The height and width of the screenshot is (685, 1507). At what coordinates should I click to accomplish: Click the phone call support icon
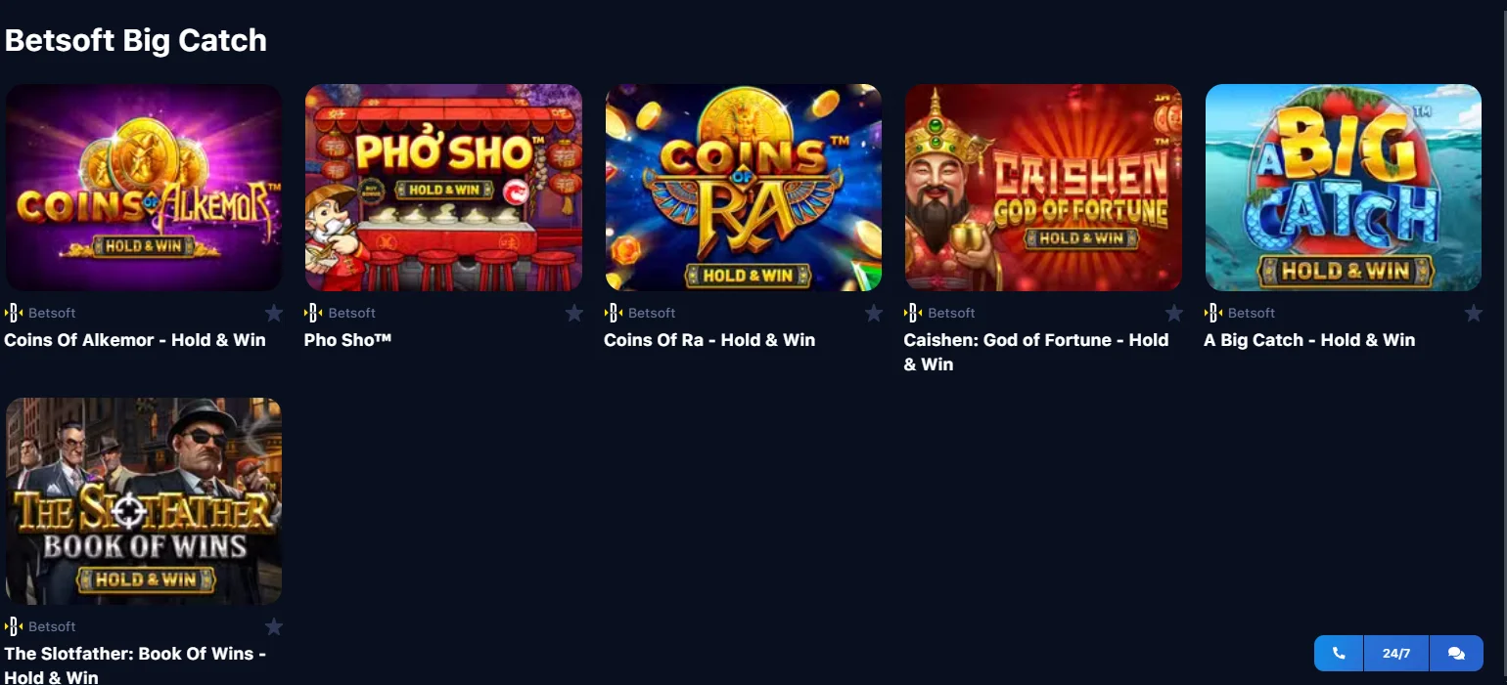[1339, 654]
